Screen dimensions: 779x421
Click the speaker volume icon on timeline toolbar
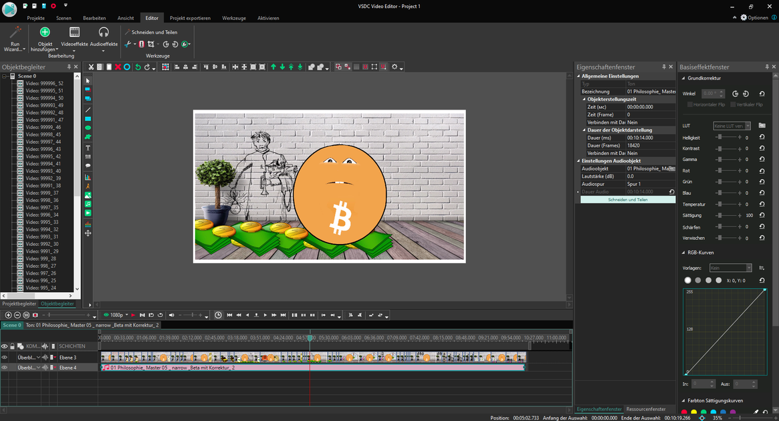pyautogui.click(x=171, y=315)
